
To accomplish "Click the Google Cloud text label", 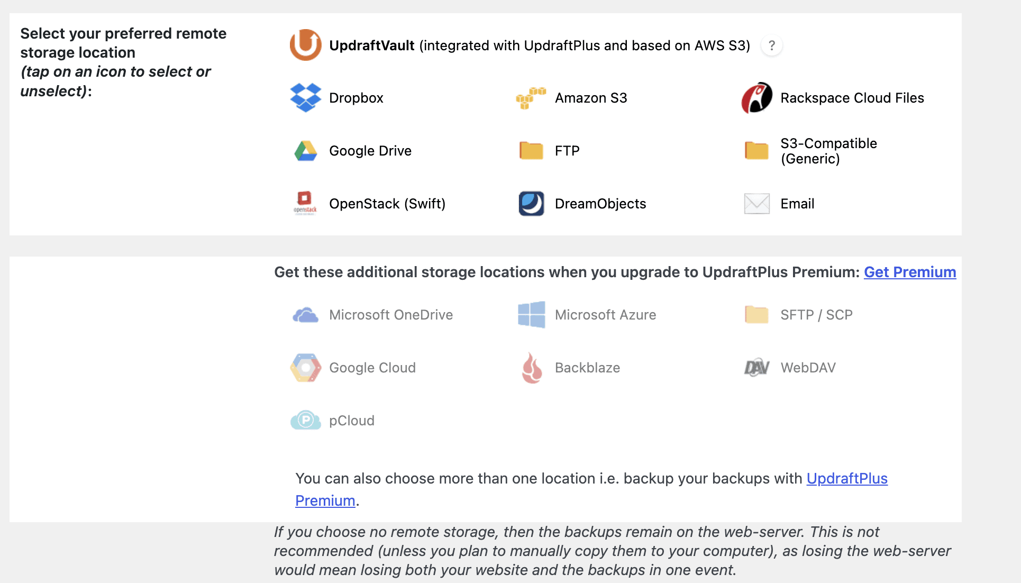I will (x=372, y=368).
